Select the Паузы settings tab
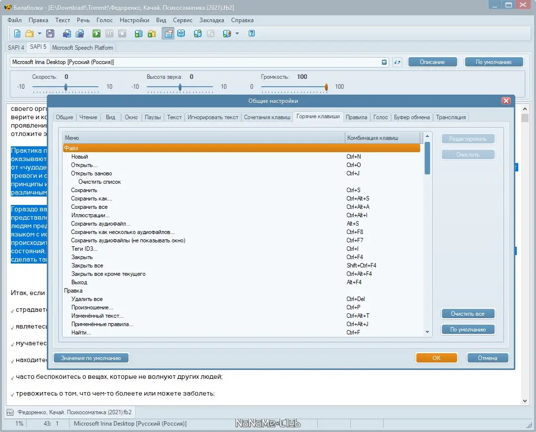The height and width of the screenshot is (432, 536). click(x=152, y=117)
